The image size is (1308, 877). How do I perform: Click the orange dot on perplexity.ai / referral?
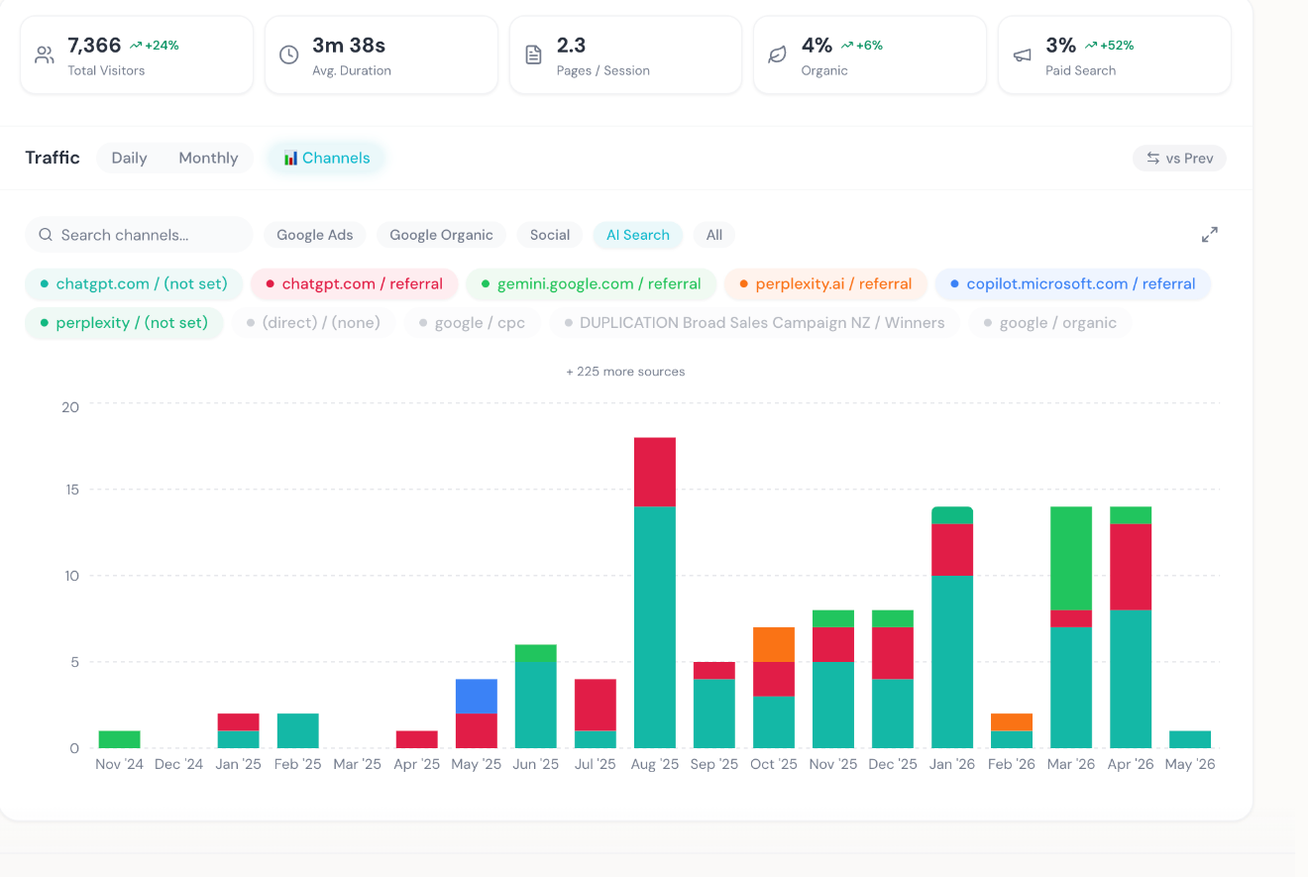743,284
